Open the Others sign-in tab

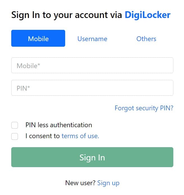pyautogui.click(x=146, y=39)
